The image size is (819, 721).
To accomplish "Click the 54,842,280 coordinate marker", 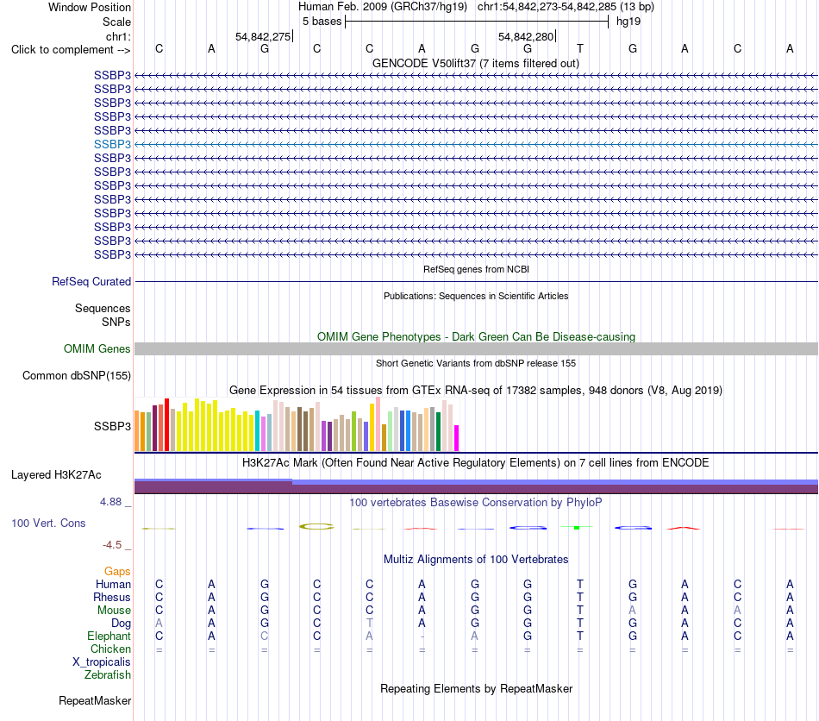I will click(x=526, y=36).
